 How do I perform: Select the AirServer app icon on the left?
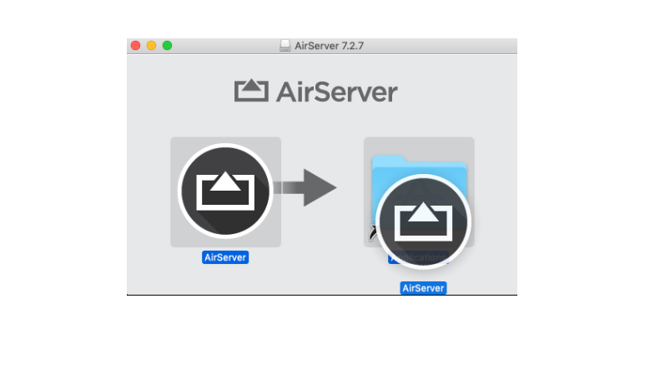pyautogui.click(x=225, y=191)
